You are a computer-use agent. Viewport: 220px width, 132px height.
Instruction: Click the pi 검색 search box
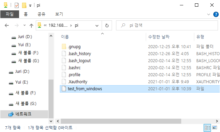167,25
